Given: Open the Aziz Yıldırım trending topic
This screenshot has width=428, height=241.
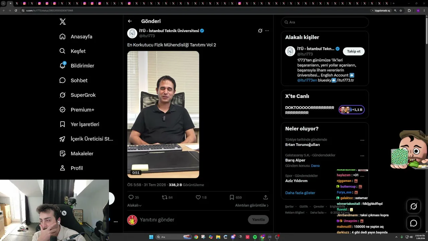Looking at the screenshot, I should [x=296, y=181].
